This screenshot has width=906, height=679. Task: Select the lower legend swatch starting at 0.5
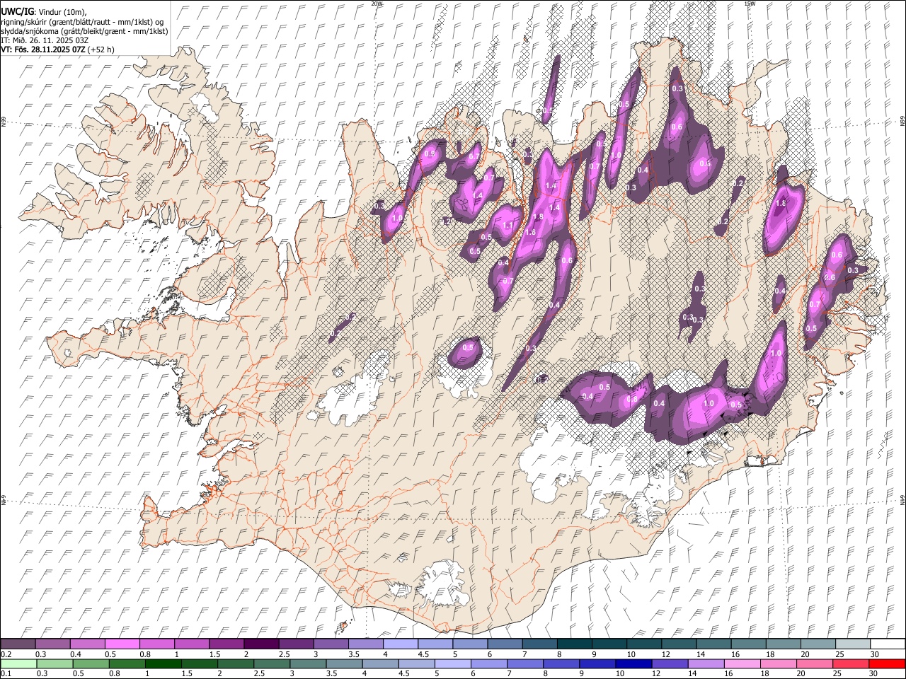pos(91,664)
